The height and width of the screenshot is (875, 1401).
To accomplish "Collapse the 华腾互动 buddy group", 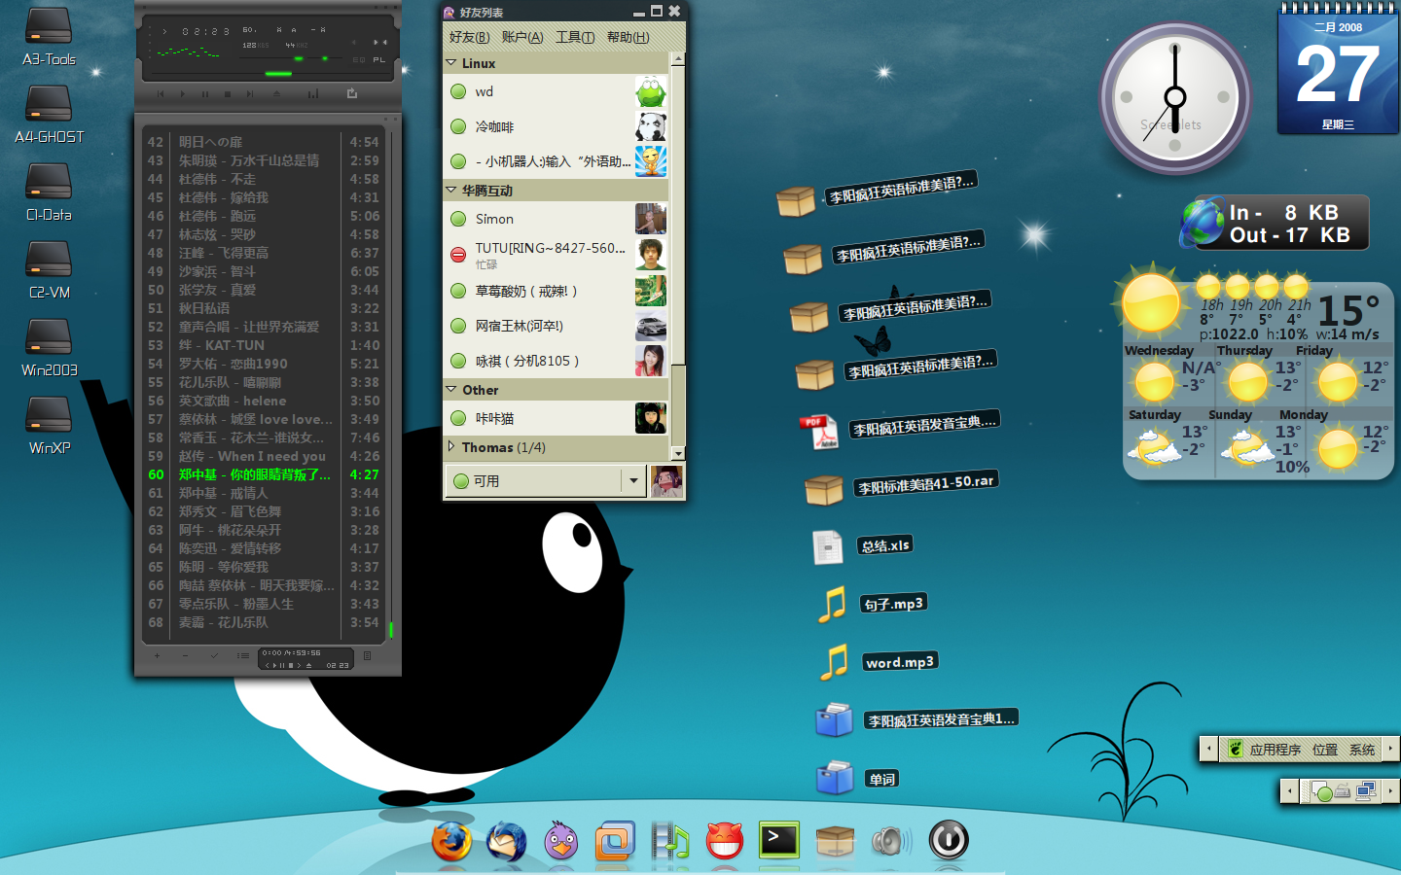I will pos(450,191).
